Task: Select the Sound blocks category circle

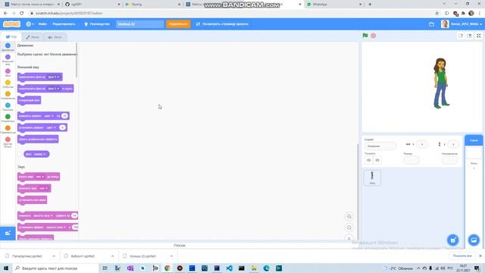Action: (x=8, y=71)
